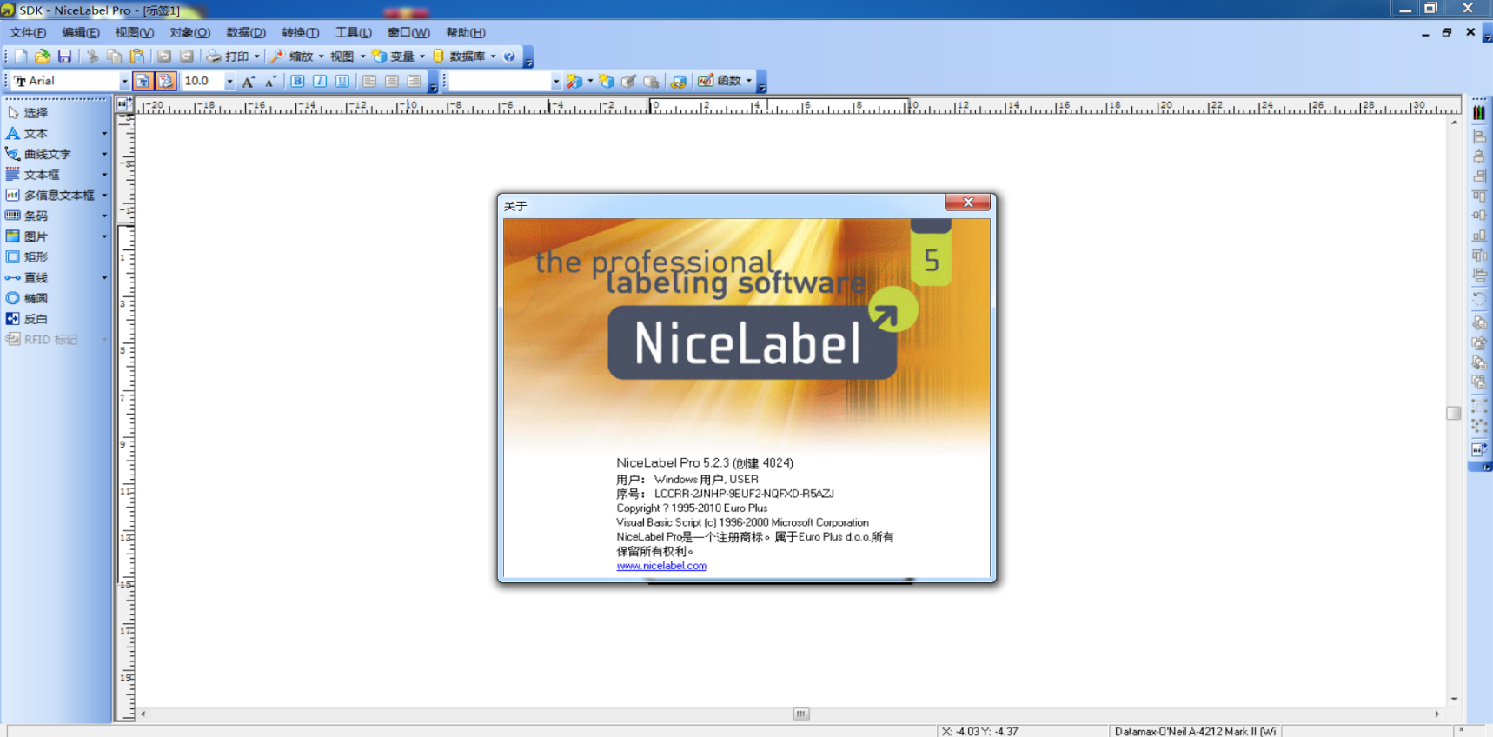The image size is (1493, 737).
Task: Expand the 数据库 database dropdown arrow
Action: (493, 56)
